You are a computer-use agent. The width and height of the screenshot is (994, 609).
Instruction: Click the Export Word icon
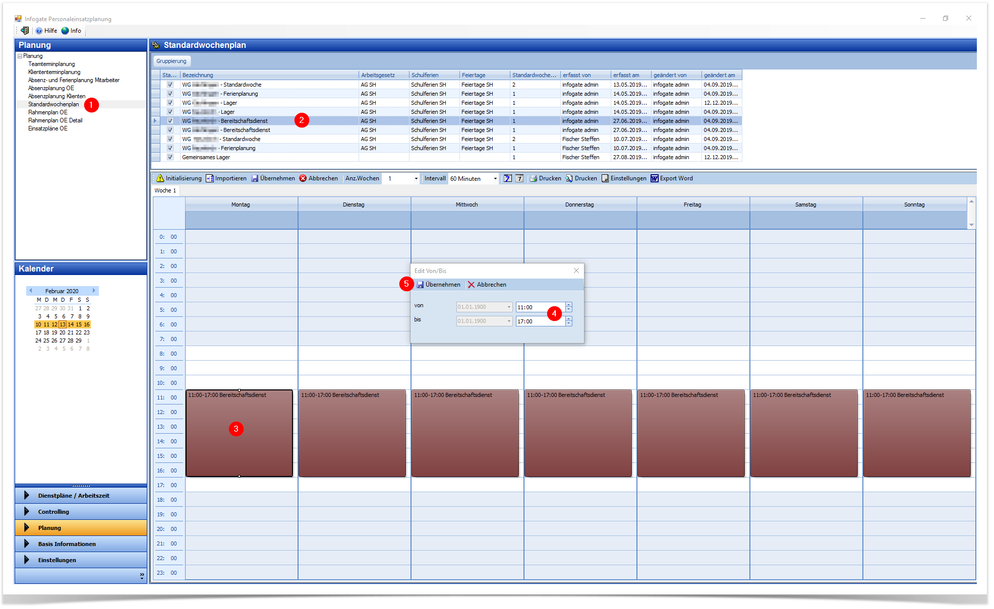click(x=655, y=178)
